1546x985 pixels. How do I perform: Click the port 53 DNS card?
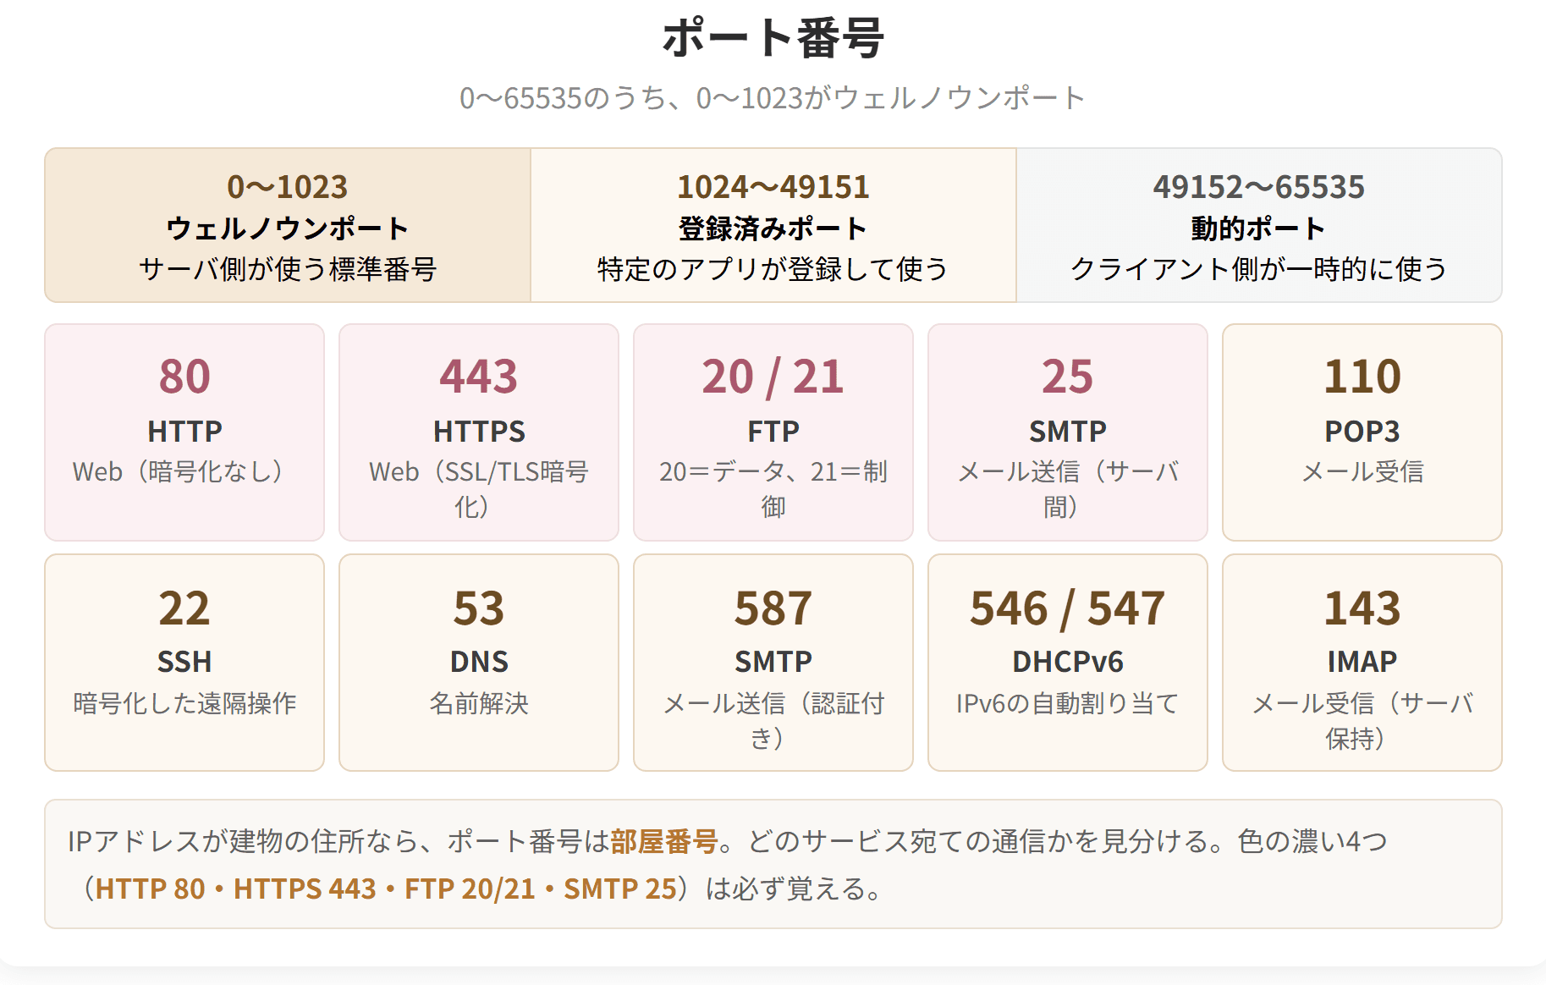pyautogui.click(x=479, y=663)
